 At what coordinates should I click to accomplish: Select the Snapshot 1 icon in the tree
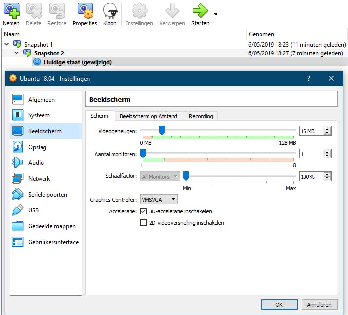(x=17, y=44)
